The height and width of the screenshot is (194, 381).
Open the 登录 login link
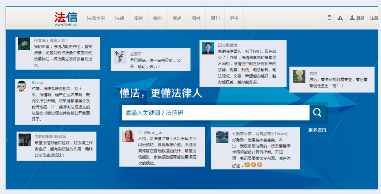click(x=360, y=18)
